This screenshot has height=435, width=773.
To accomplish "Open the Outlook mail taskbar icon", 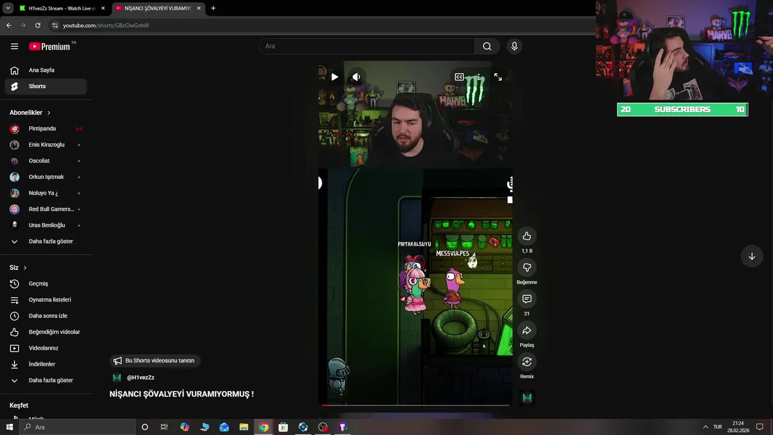I will coord(224,427).
